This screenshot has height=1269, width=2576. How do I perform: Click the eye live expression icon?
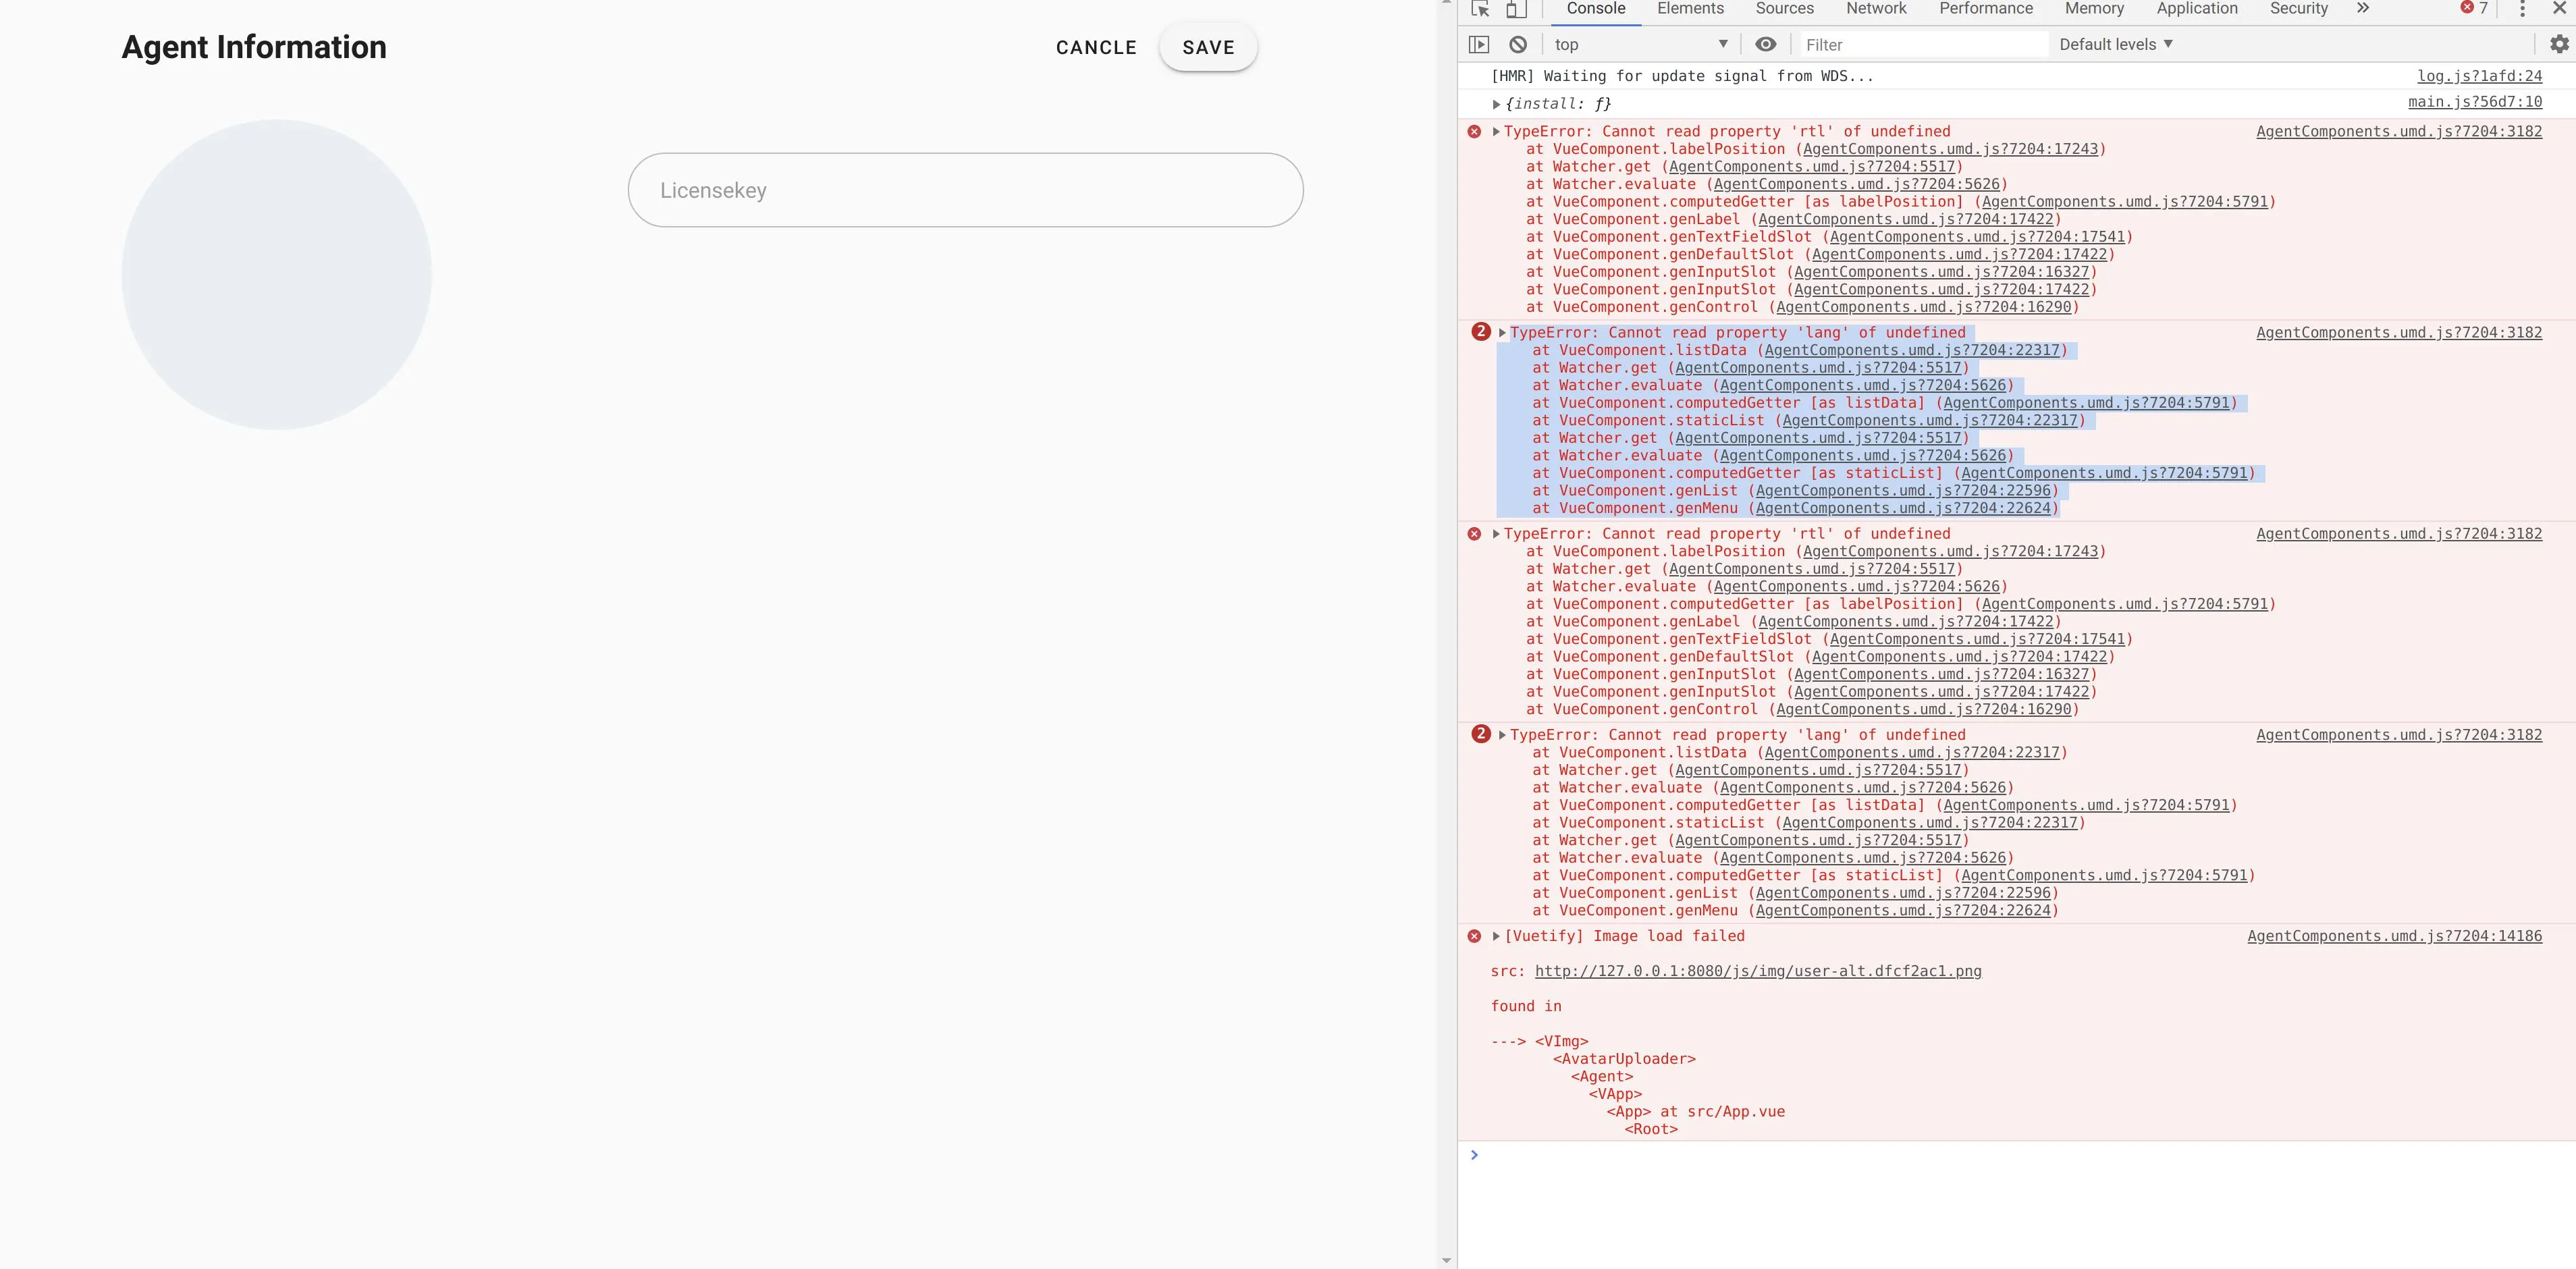pyautogui.click(x=1766, y=44)
